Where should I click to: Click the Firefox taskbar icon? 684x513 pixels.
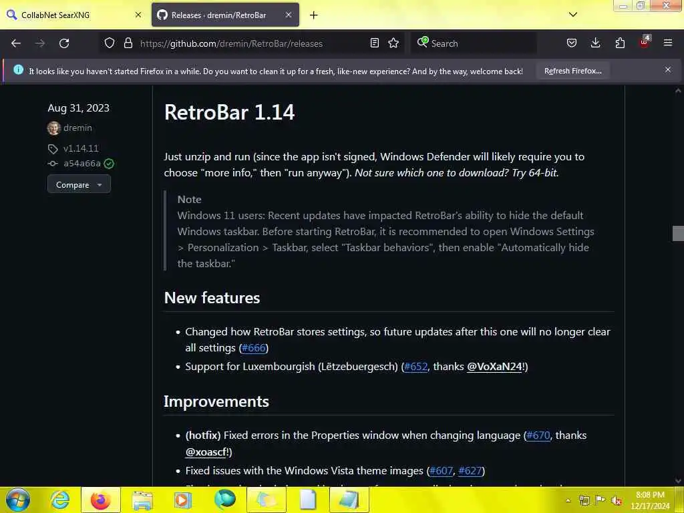click(100, 500)
